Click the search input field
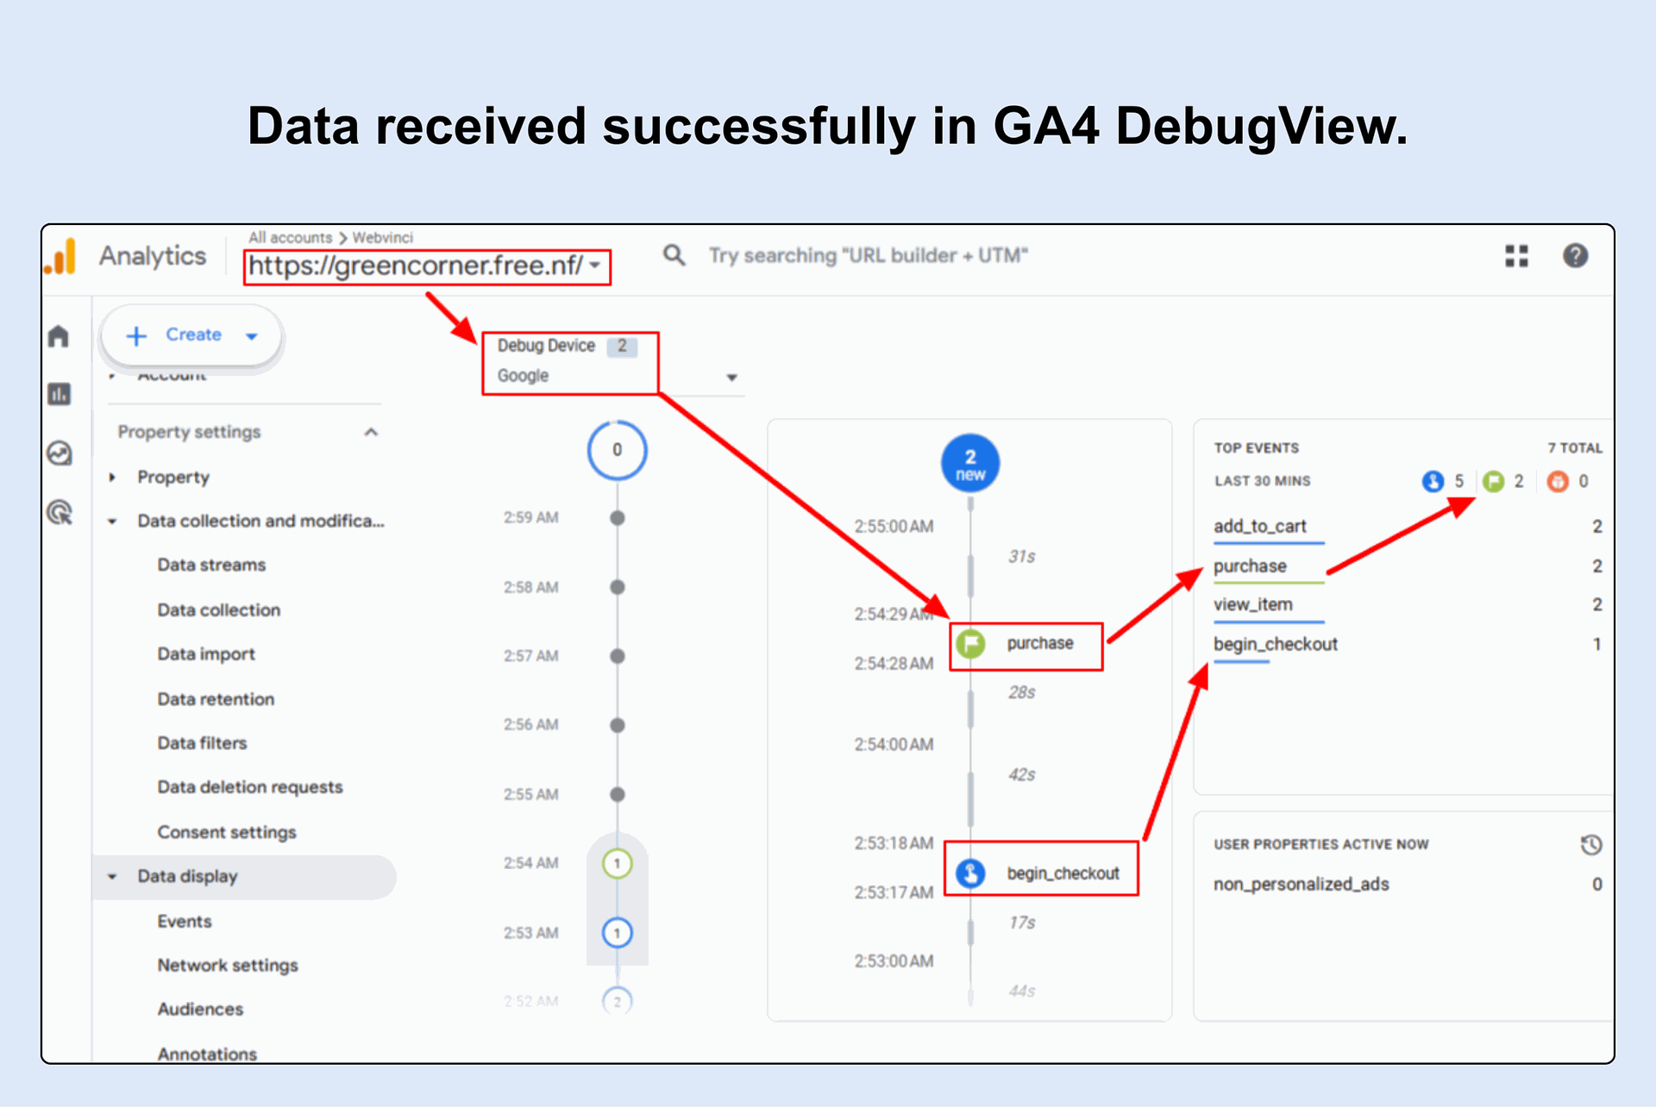Screen dimensions: 1656x1107 tap(868, 256)
